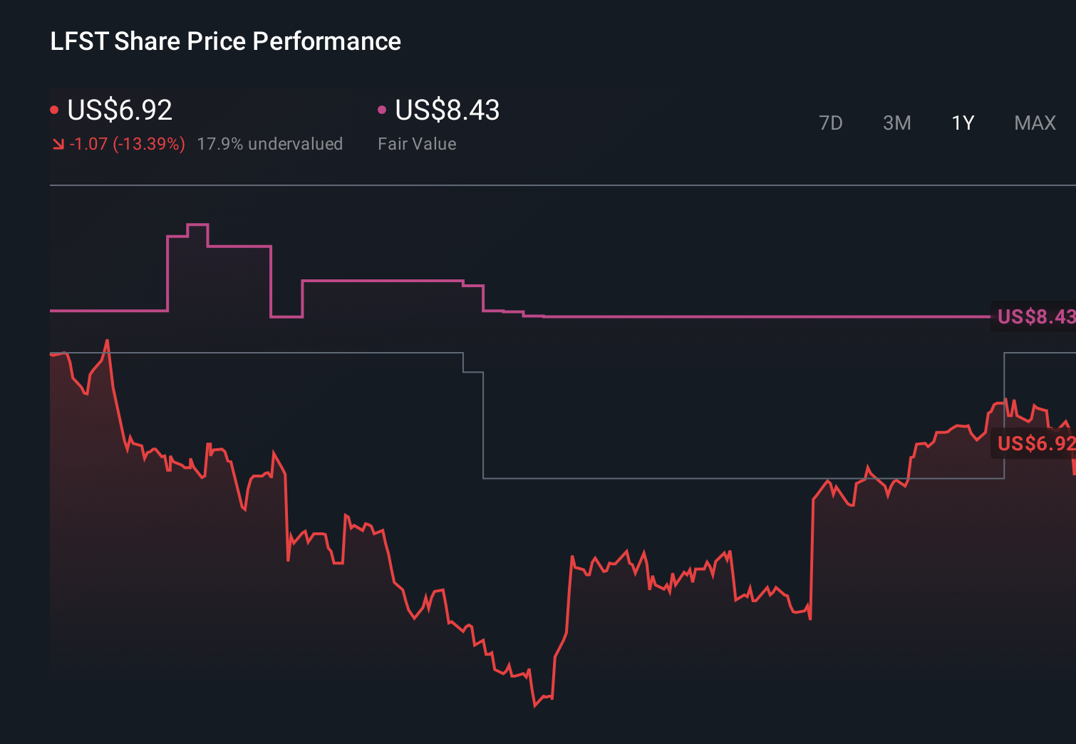Keep the 1Y range selected

pyautogui.click(x=962, y=123)
